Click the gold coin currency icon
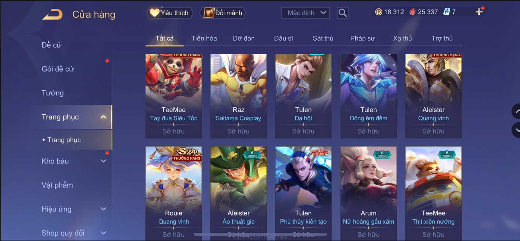 pos(378,12)
